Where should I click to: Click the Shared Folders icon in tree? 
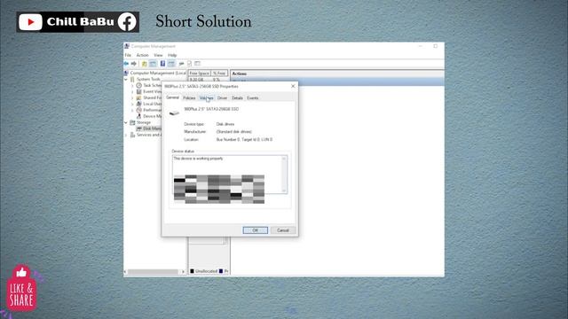(138, 97)
